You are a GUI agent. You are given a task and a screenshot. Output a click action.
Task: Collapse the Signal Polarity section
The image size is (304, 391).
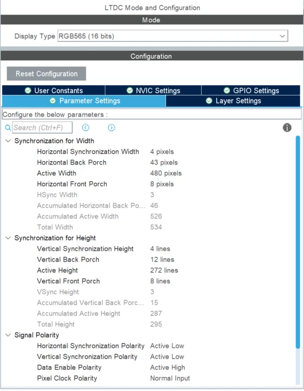coord(8,335)
